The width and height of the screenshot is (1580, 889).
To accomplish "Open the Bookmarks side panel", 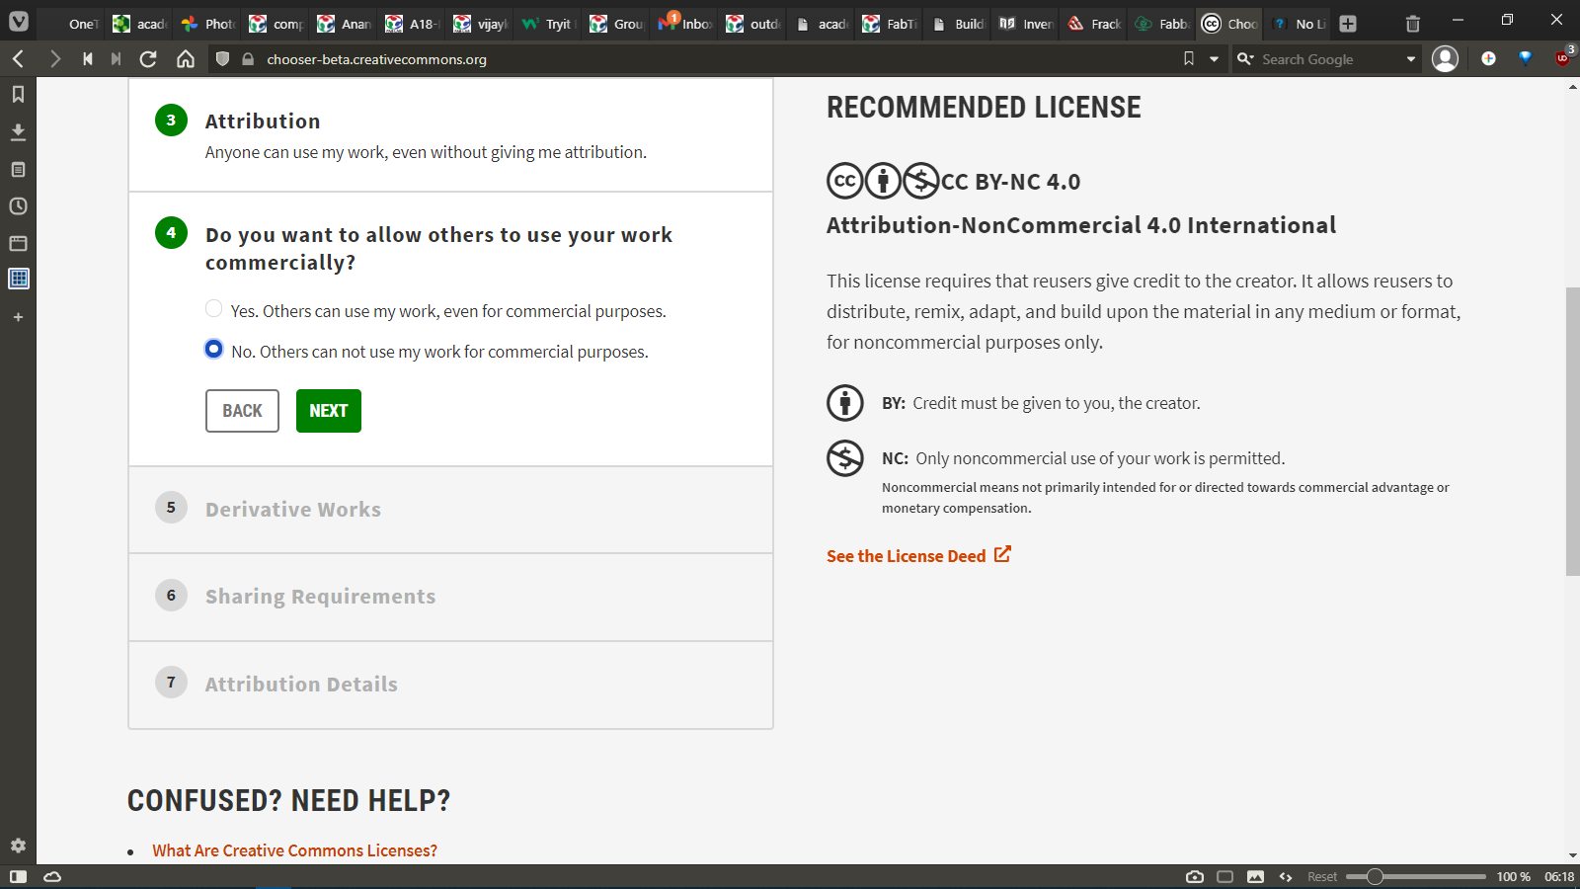I will (18, 95).
